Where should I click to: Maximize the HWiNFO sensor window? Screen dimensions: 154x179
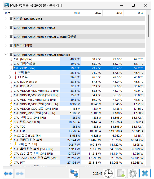pos(133,5)
